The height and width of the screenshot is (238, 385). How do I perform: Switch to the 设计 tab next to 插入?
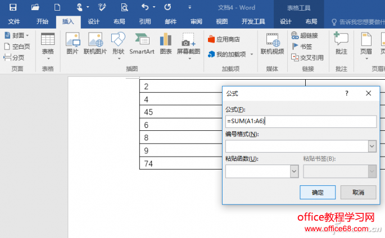[94, 21]
